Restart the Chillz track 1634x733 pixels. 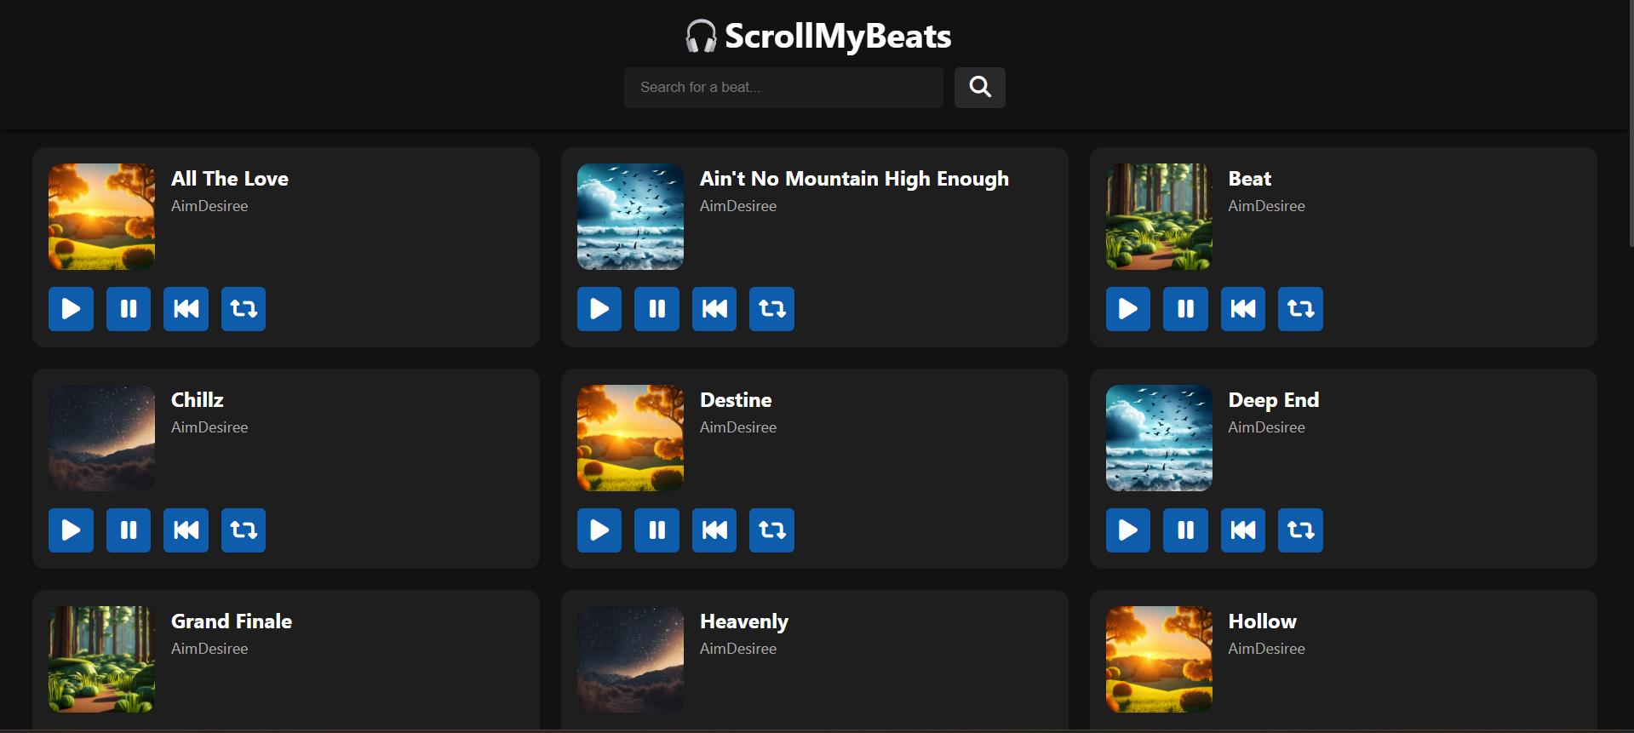coord(186,530)
